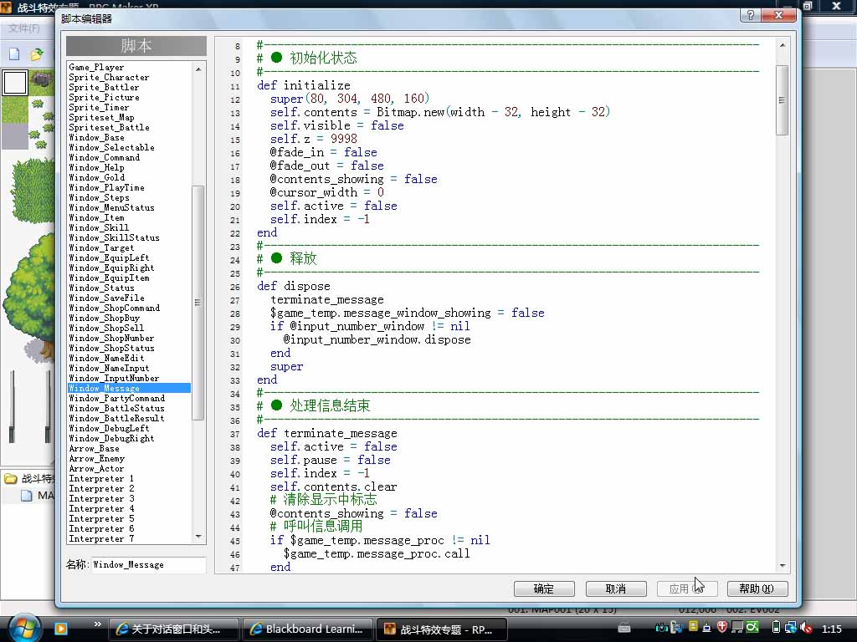
Task: Click the code editor scroll-down arrow
Action: click(x=783, y=566)
